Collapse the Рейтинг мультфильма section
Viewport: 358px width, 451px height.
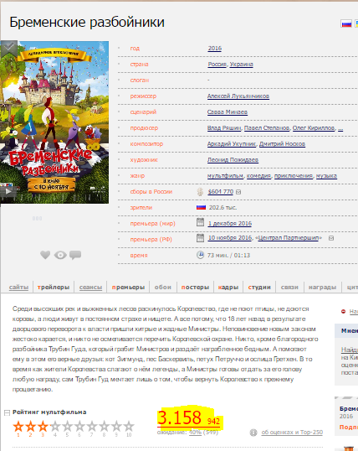pyautogui.click(x=8, y=412)
